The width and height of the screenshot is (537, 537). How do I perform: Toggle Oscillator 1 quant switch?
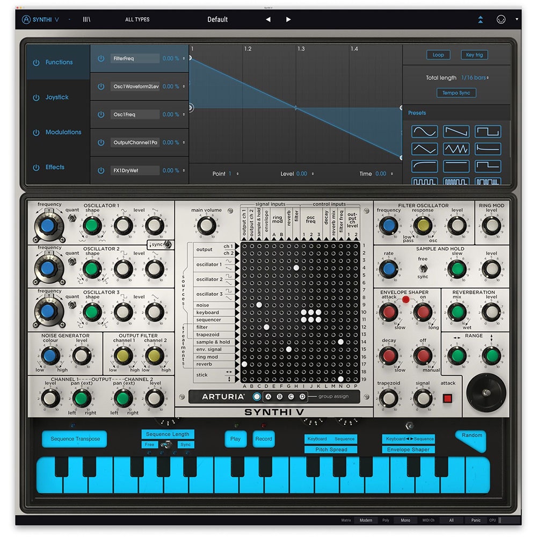tap(72, 218)
